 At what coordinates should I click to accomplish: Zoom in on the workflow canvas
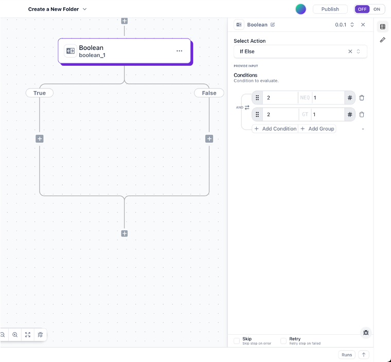[15, 335]
